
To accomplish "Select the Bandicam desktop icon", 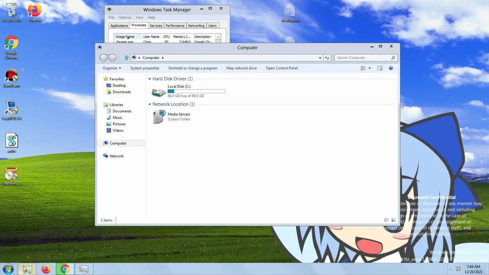I will 12,78.
